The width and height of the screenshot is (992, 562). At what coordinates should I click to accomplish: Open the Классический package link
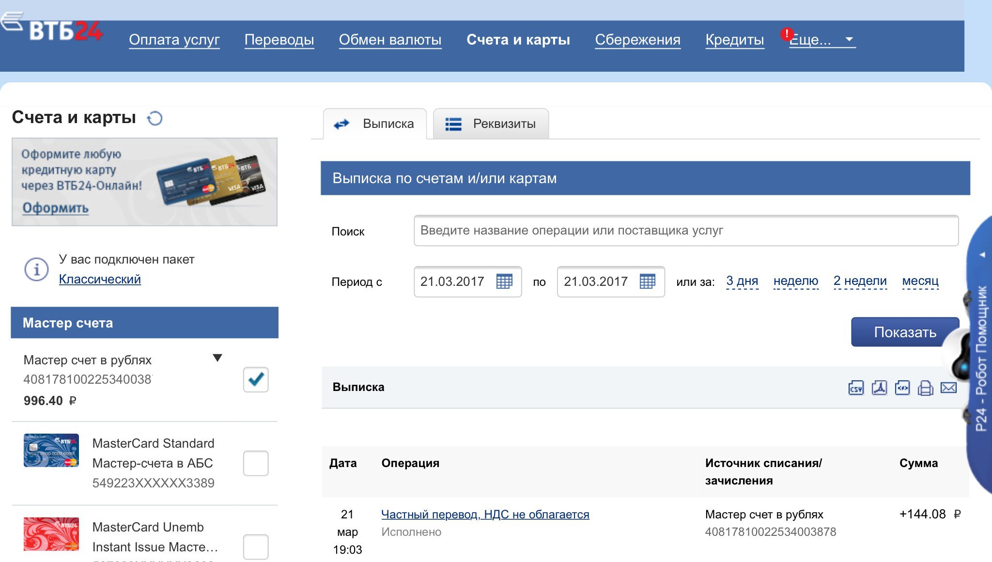click(x=100, y=279)
